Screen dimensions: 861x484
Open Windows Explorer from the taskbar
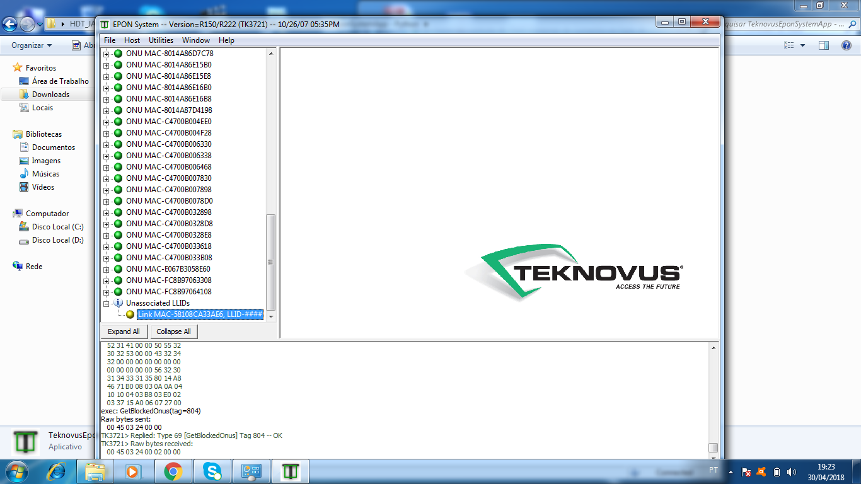pos(95,471)
